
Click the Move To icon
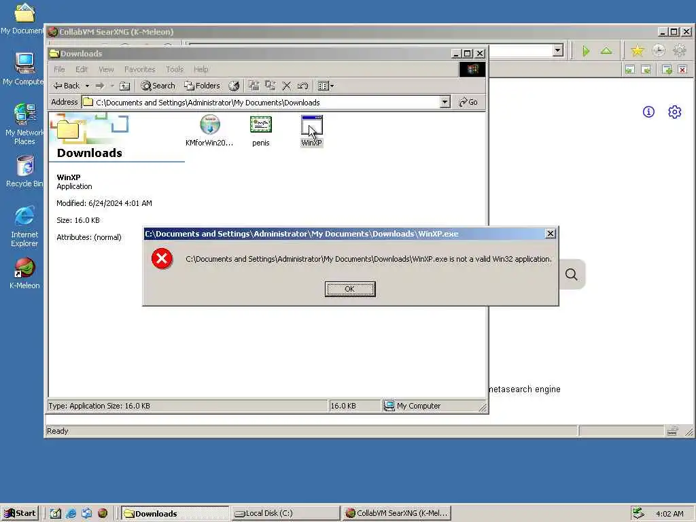click(254, 86)
